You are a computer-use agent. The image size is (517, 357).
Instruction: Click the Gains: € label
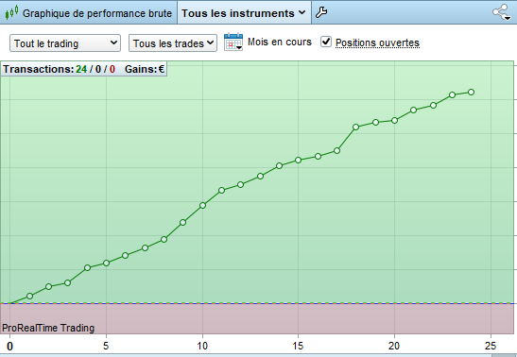[x=145, y=69]
